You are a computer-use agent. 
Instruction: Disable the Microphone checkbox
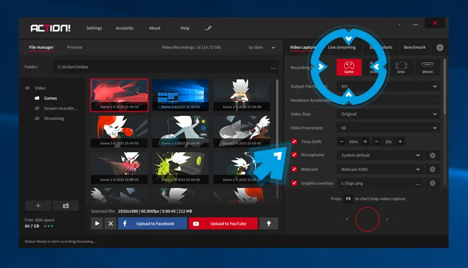tap(294, 155)
